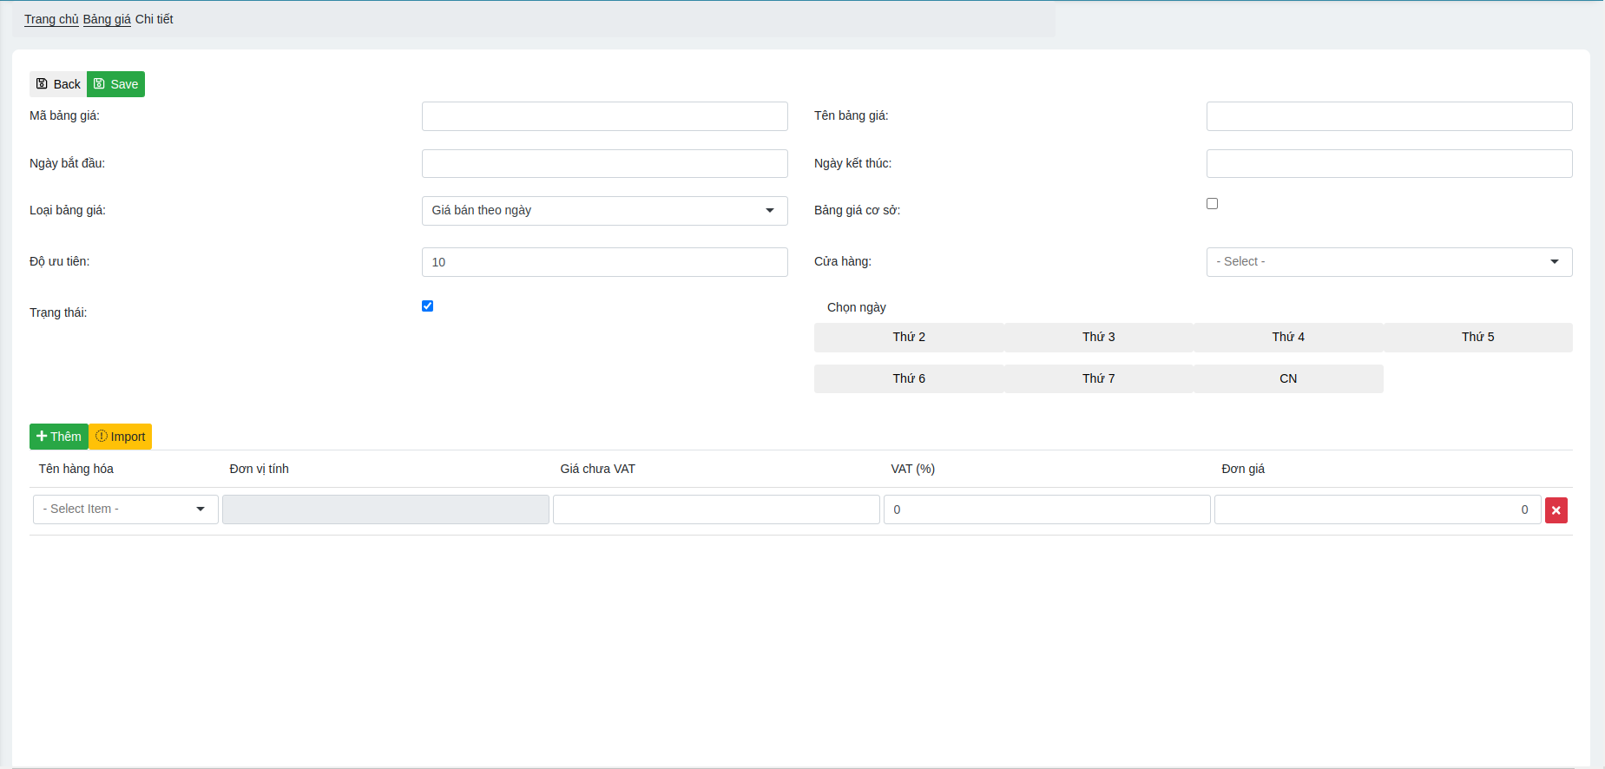
Task: Toggle Thứ 2 day selection
Action: [x=908, y=338]
